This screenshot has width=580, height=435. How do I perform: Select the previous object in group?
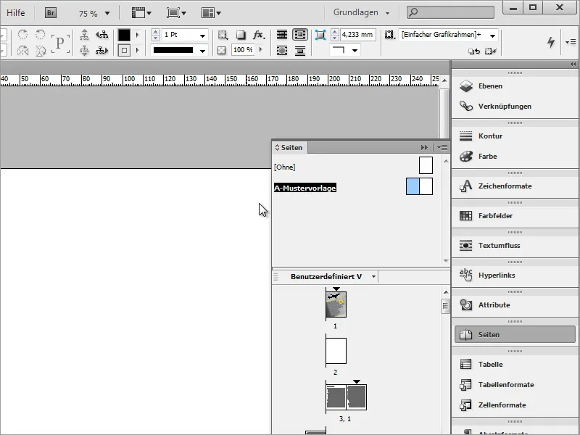(x=101, y=35)
